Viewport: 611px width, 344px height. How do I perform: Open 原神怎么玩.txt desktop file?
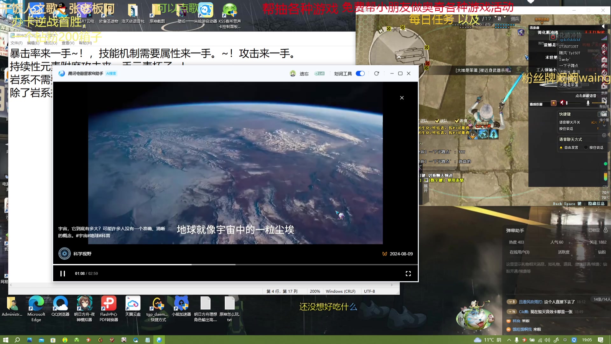point(229,309)
